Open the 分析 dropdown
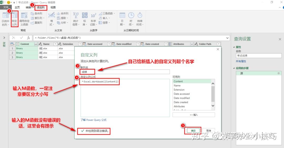This screenshot has height=148, width=284. coord(63,23)
